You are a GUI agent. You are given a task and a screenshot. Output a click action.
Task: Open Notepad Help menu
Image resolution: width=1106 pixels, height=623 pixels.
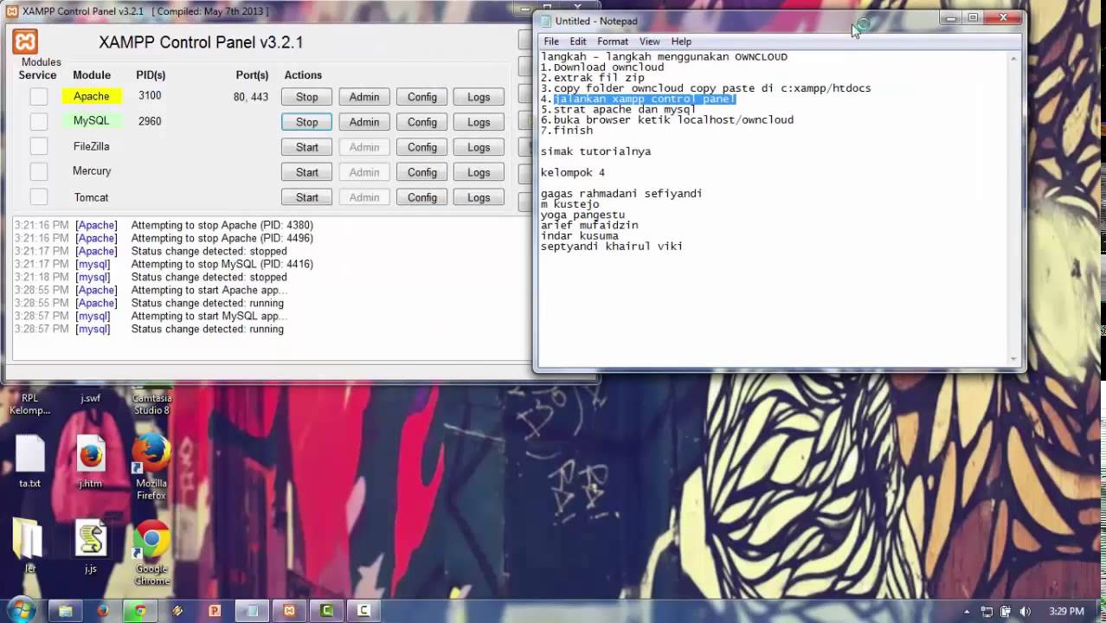[x=682, y=42]
